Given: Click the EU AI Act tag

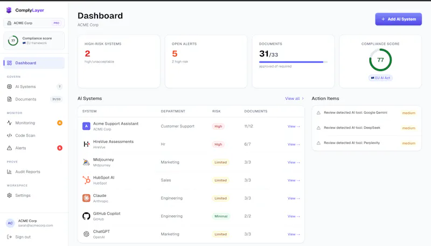Looking at the screenshot, I should pos(380,78).
